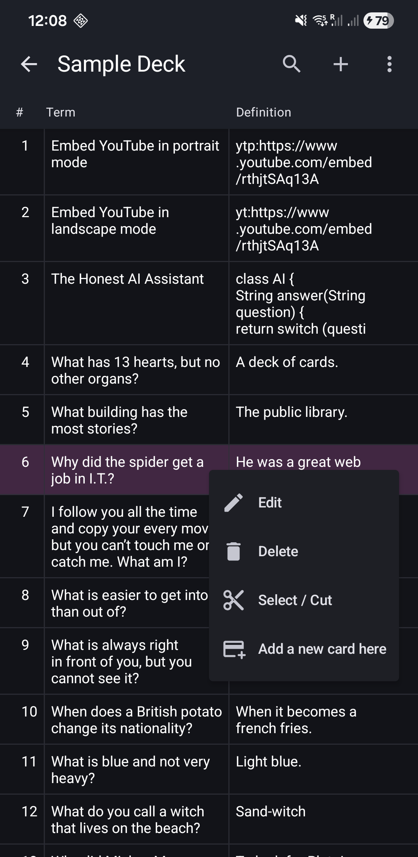Tap the back arrow icon
The width and height of the screenshot is (418, 857).
click(29, 64)
